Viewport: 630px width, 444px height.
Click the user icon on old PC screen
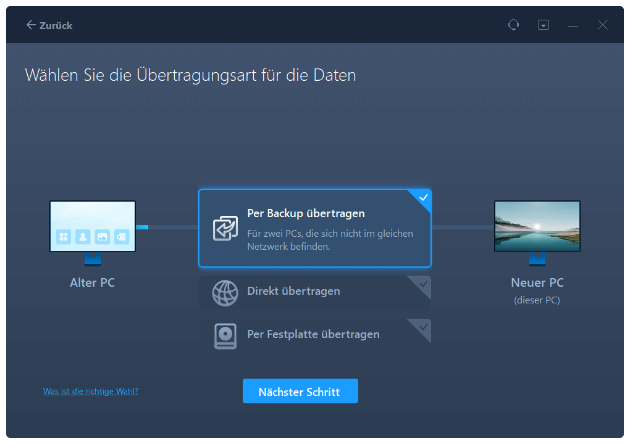[x=83, y=237]
